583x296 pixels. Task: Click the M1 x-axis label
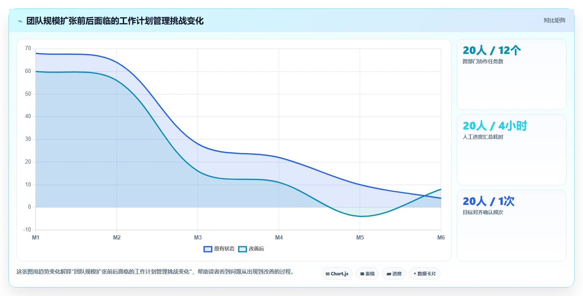36,237
